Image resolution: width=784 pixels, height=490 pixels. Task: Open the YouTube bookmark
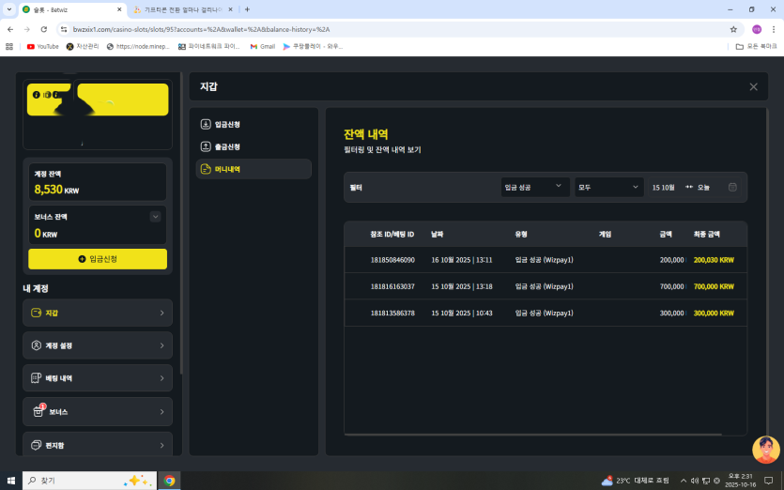(42, 46)
